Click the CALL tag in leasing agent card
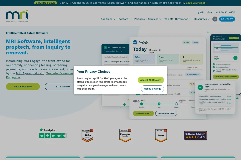This screenshot has width=241, height=160. coord(107,62)
